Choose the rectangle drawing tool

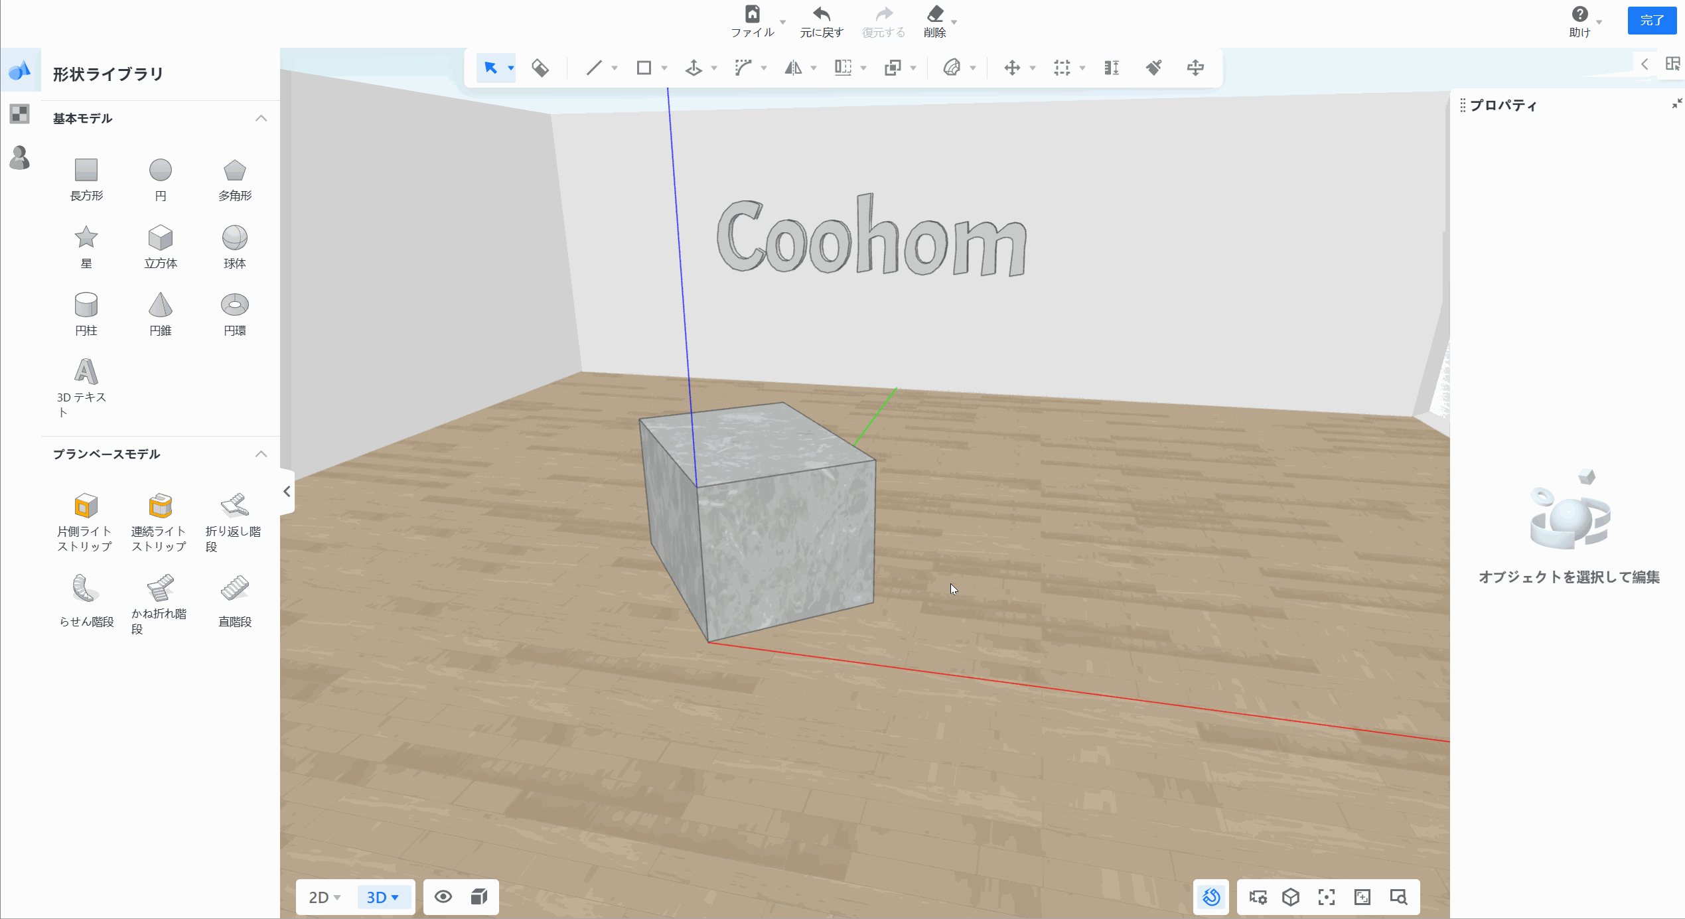point(644,68)
